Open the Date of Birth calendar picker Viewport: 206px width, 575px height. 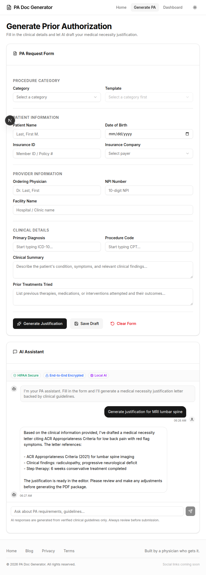click(187, 134)
